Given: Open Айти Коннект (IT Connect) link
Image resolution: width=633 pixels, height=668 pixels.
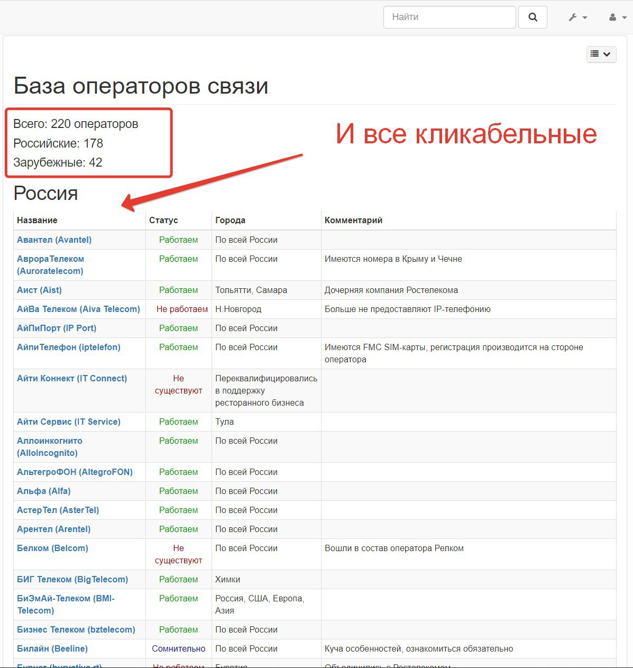Looking at the screenshot, I should click(x=72, y=378).
